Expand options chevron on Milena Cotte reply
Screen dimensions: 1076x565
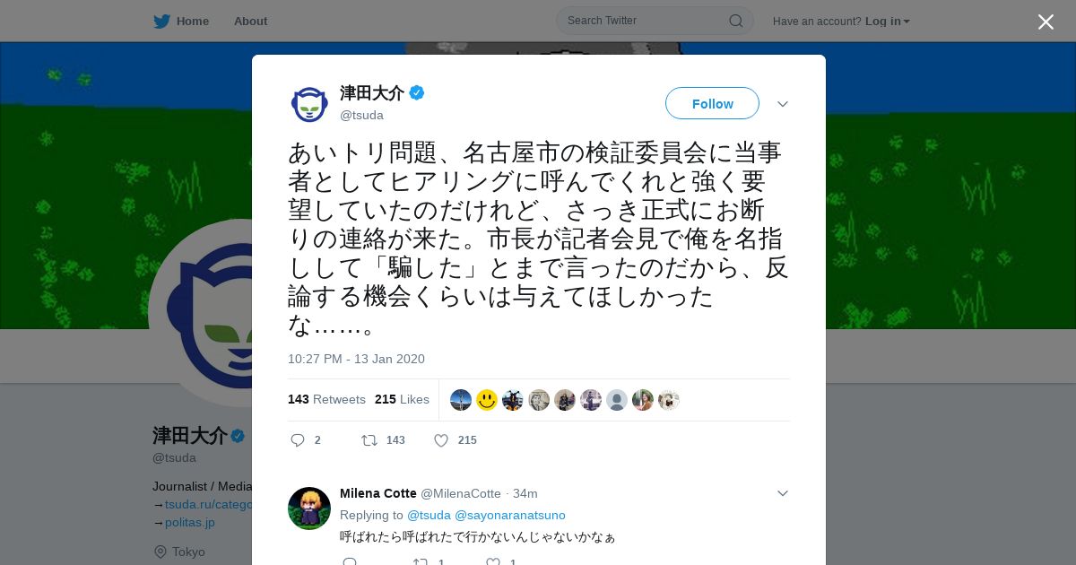[783, 493]
